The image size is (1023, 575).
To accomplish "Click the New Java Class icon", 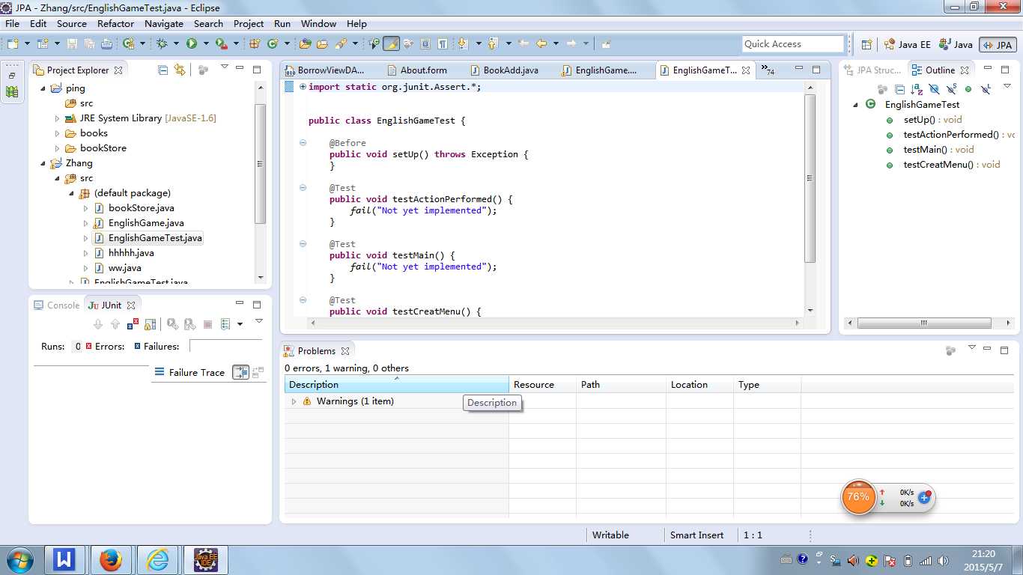I will coord(273,43).
